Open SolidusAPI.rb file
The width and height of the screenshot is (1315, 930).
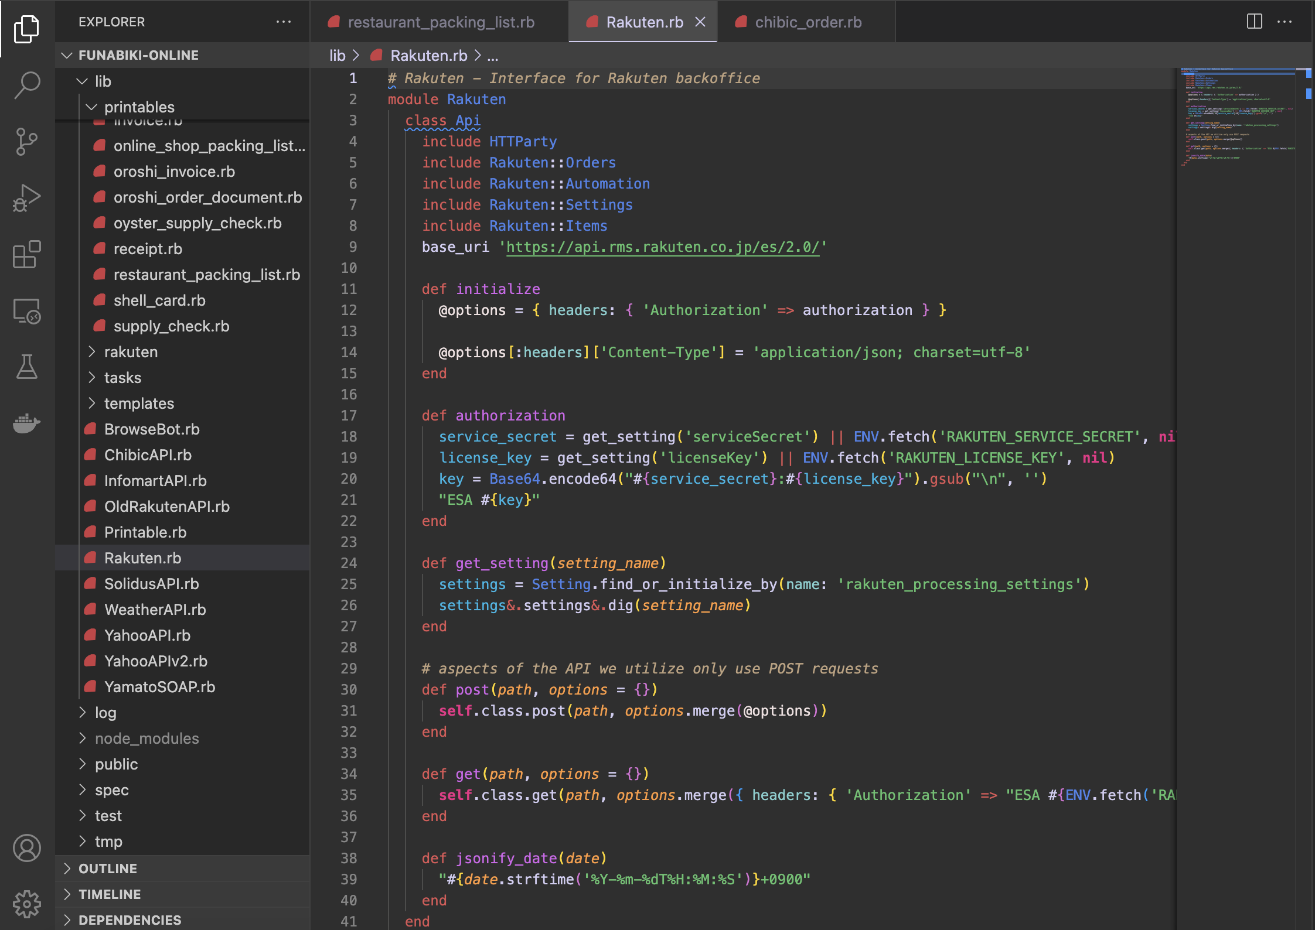pyautogui.click(x=182, y=583)
